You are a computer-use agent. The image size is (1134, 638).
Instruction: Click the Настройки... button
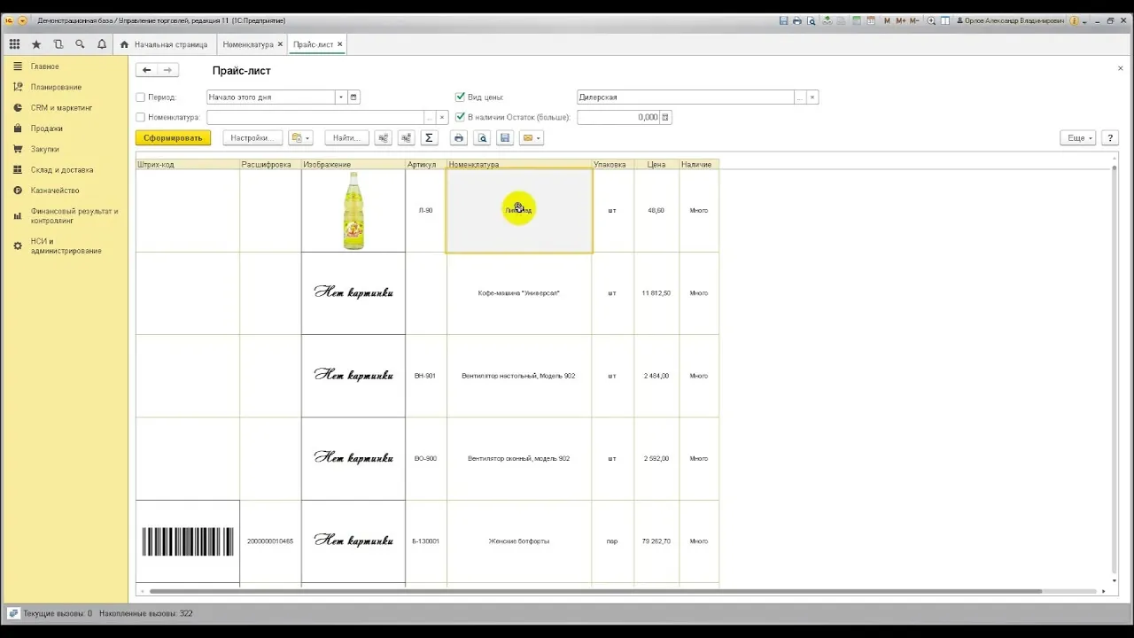point(252,138)
